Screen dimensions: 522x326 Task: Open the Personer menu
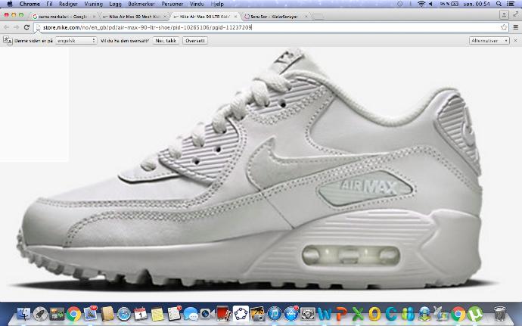(172, 4)
